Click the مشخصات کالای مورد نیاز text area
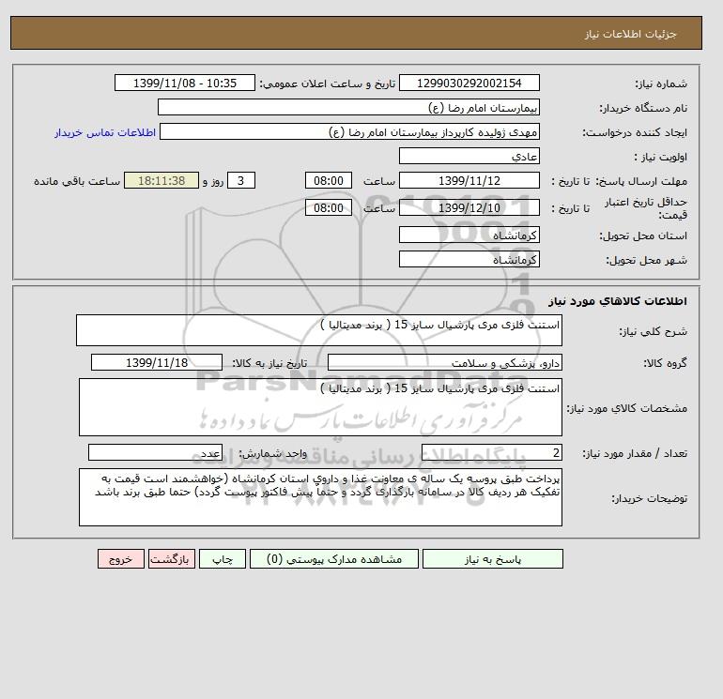Screen dimensions: 723x699 coord(320,407)
